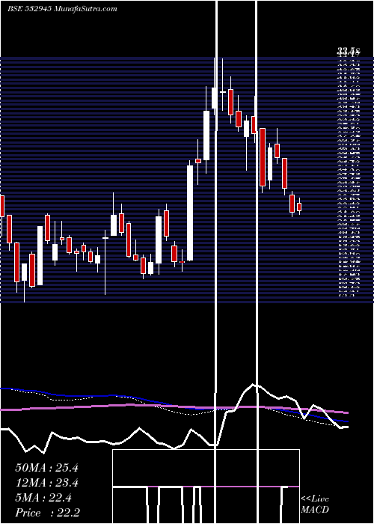Click the <<Live MACD label
This screenshot has height=524, width=374.
pyautogui.click(x=315, y=505)
